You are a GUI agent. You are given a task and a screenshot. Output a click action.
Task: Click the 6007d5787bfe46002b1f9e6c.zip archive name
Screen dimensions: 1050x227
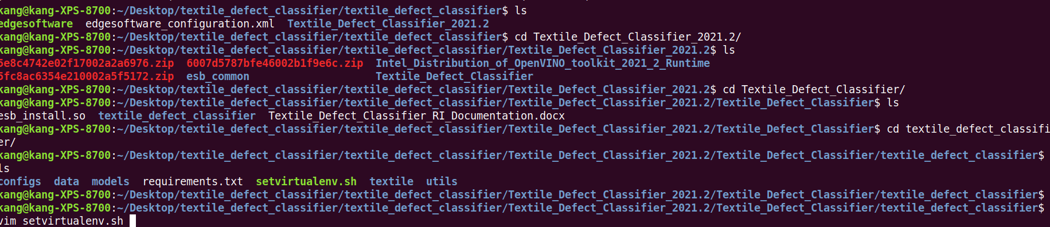(275, 63)
